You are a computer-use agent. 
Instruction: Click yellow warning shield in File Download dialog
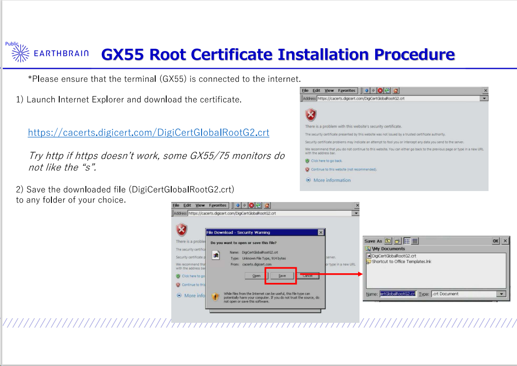tap(215, 296)
